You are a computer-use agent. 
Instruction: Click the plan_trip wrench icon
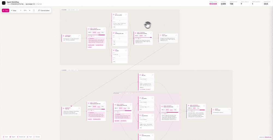(x=140, y=75)
